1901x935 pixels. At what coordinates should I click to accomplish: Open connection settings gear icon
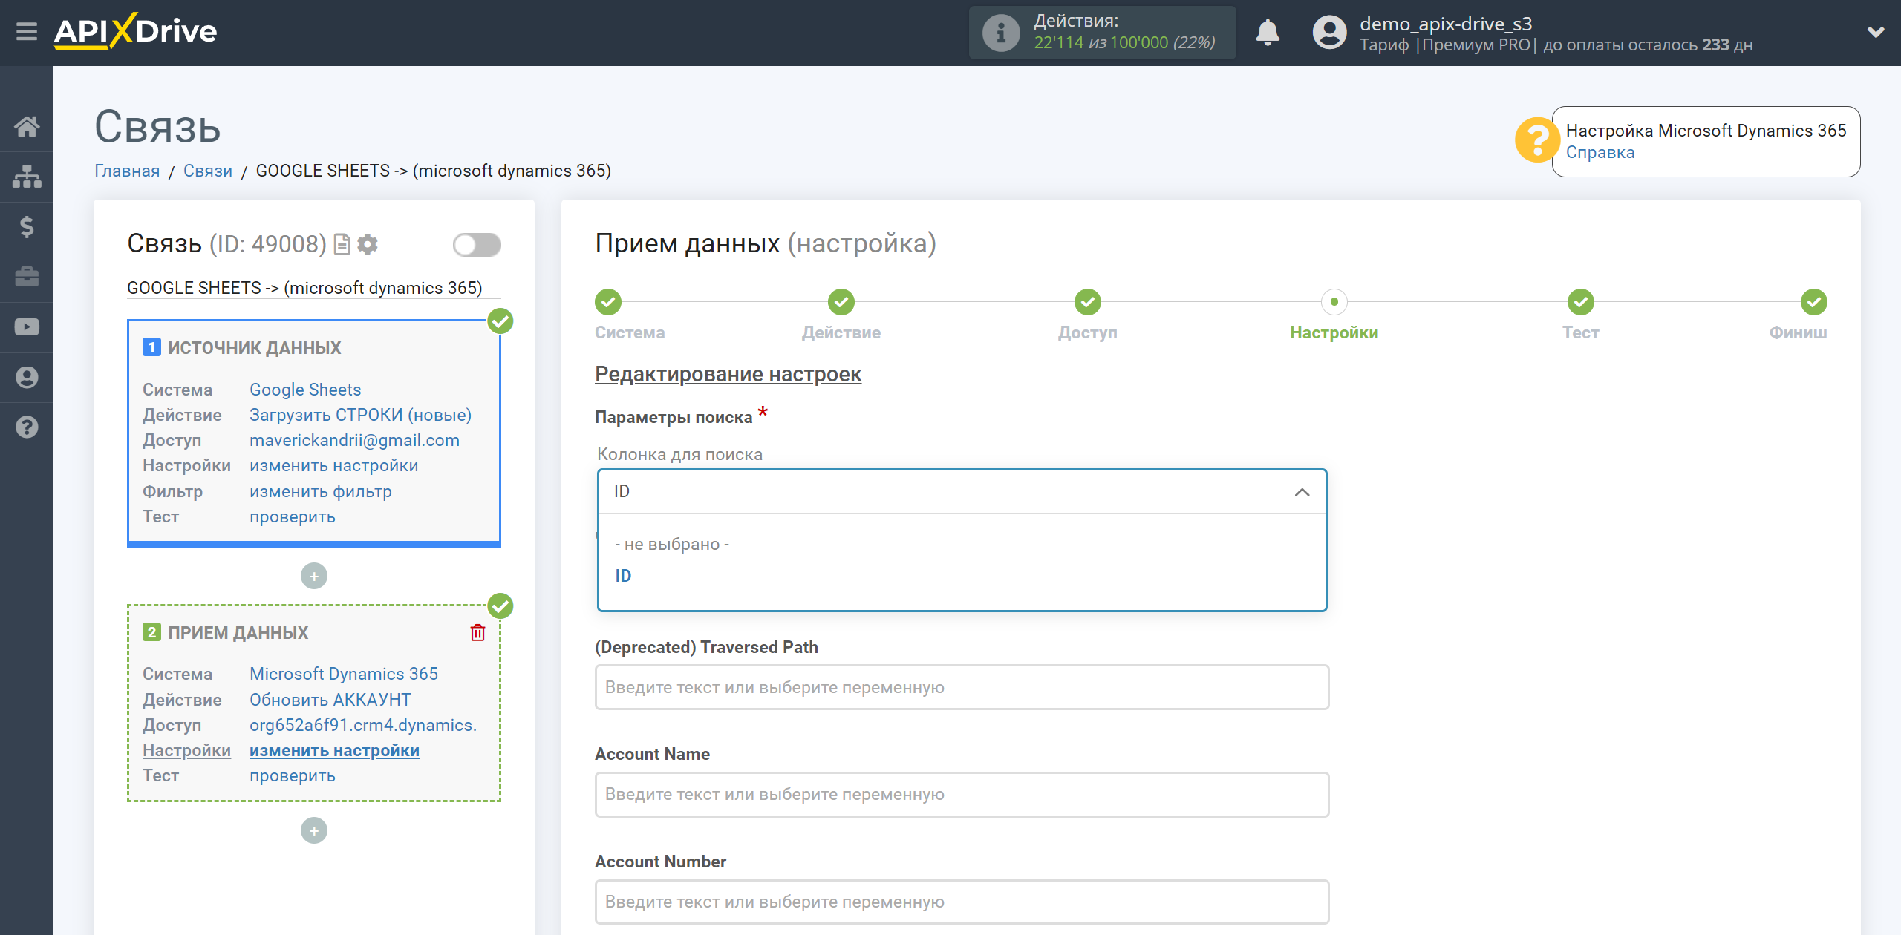[x=368, y=244]
